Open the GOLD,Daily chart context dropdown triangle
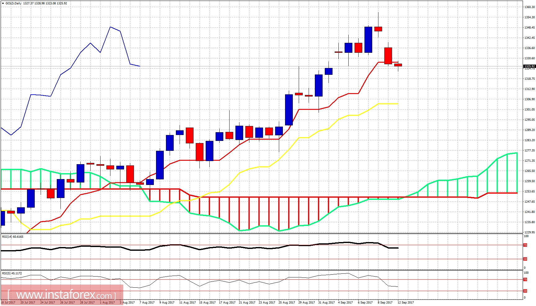Viewport: 536px width, 306px height. pos(3,3)
